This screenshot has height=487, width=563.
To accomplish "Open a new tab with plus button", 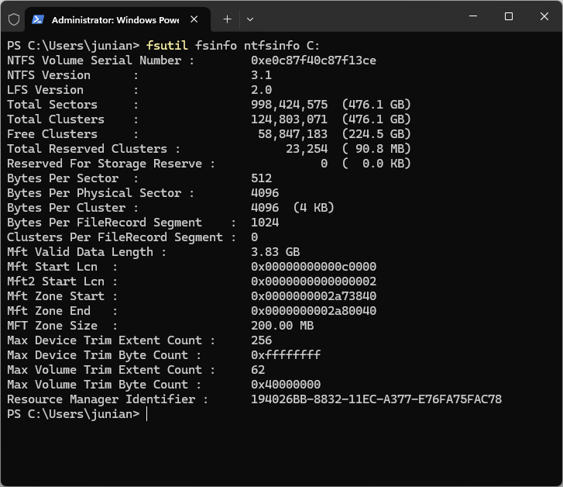I will [227, 19].
